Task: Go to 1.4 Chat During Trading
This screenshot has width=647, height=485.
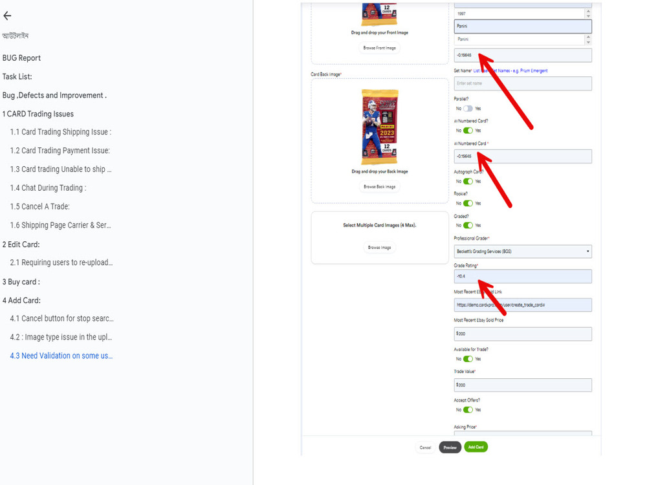Action: click(x=49, y=188)
